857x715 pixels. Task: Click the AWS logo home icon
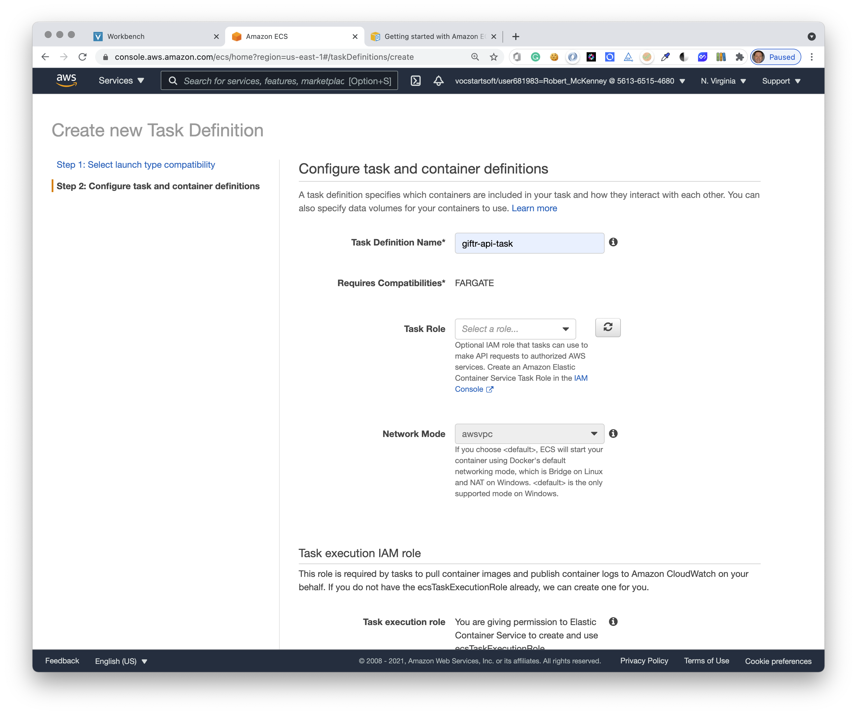tap(66, 80)
